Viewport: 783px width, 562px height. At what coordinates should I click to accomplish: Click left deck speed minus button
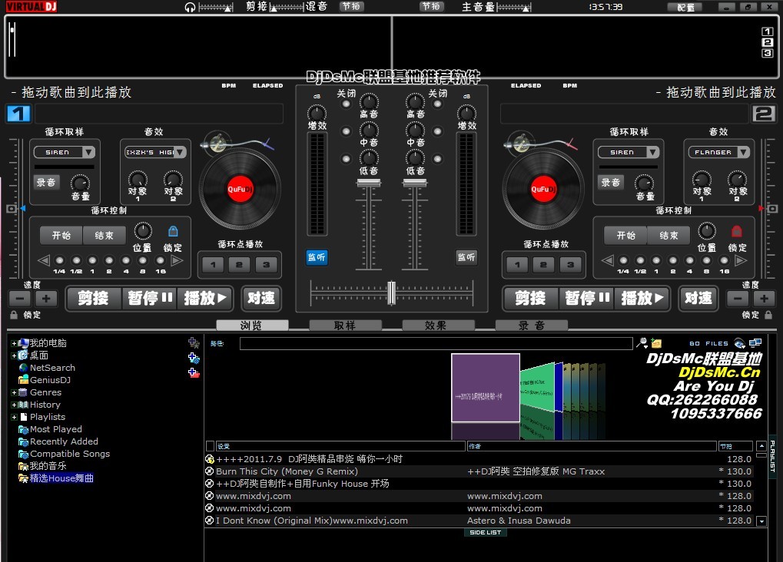[19, 299]
